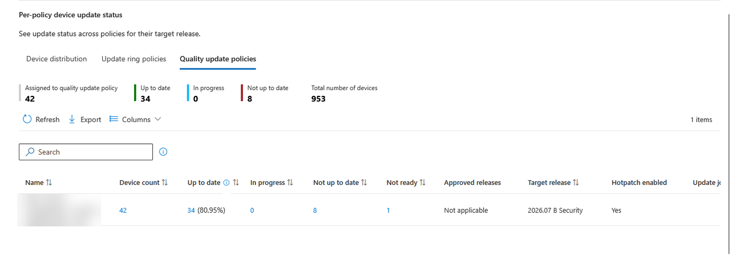
Task: Click the Refresh circular arrow icon
Action: point(27,119)
